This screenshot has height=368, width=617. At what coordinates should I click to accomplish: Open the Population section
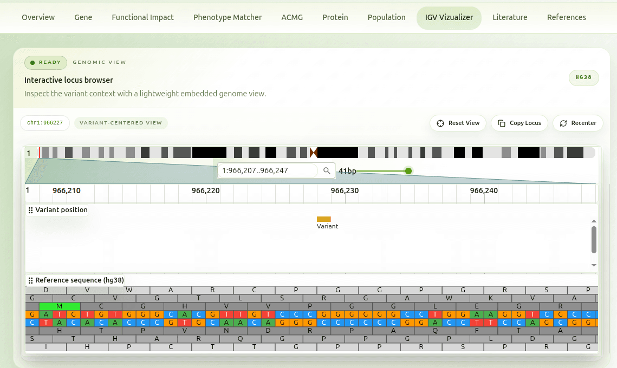(x=386, y=17)
